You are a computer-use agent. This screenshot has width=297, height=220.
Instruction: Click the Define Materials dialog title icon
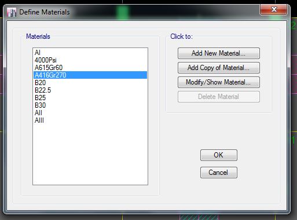pos(12,12)
